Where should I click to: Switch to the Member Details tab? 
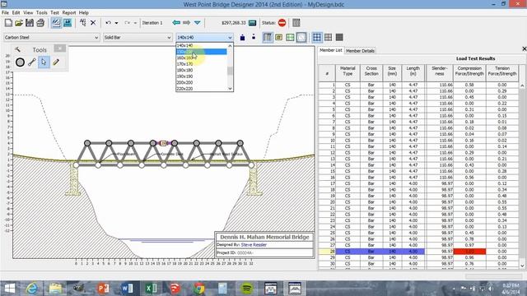(x=360, y=51)
